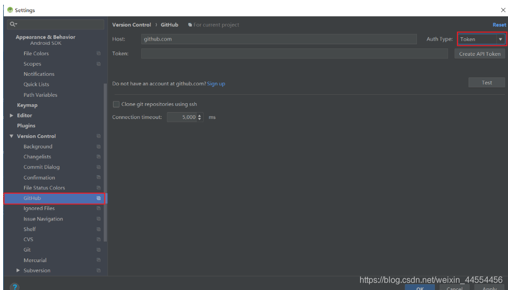
Task: Follow the Sign up link
Action: pyautogui.click(x=216, y=84)
